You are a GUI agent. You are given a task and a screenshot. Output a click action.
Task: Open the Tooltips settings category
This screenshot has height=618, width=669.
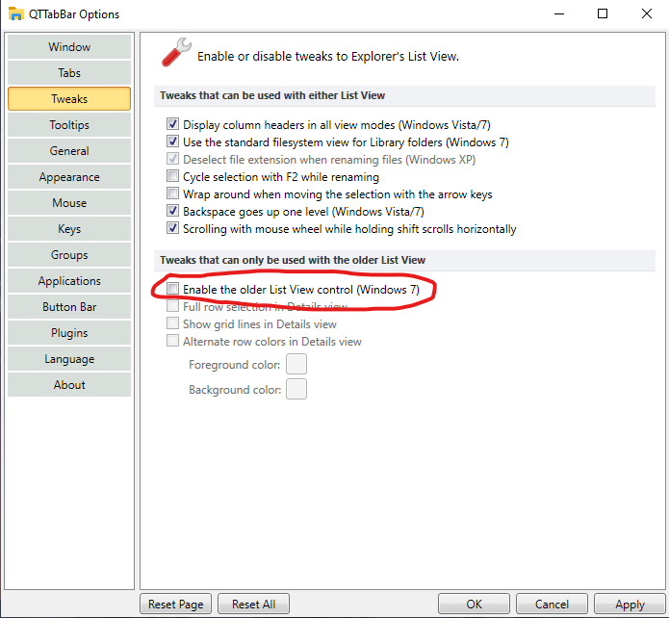69,125
